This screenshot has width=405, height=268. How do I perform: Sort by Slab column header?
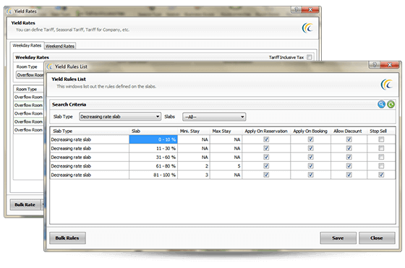coord(153,131)
